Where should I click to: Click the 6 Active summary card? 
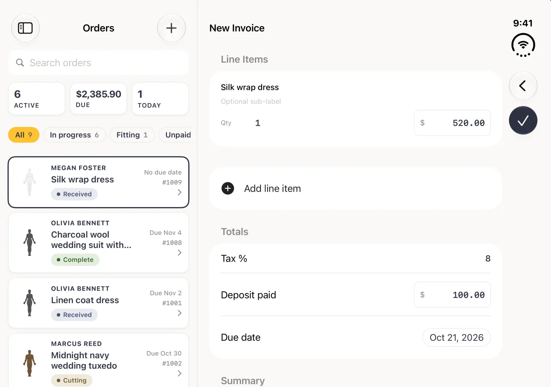[x=37, y=99]
